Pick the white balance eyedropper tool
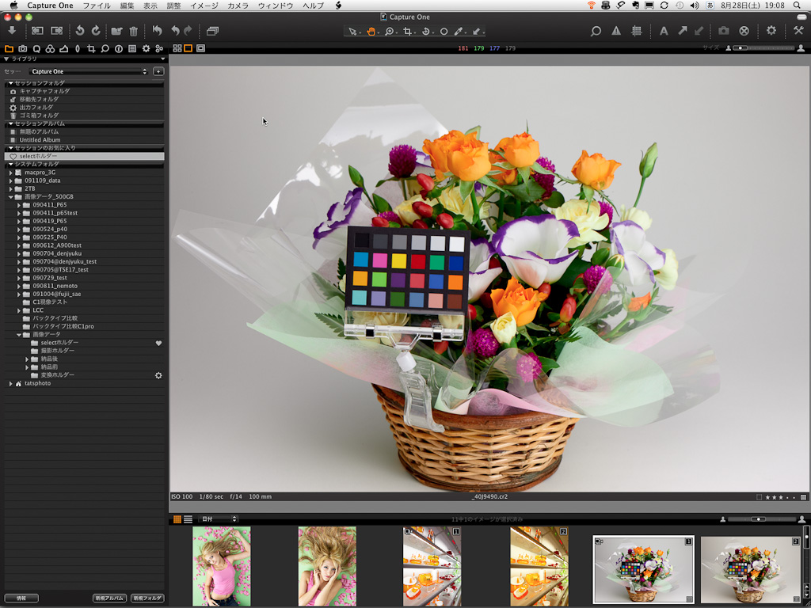This screenshot has height=608, width=811. [459, 32]
